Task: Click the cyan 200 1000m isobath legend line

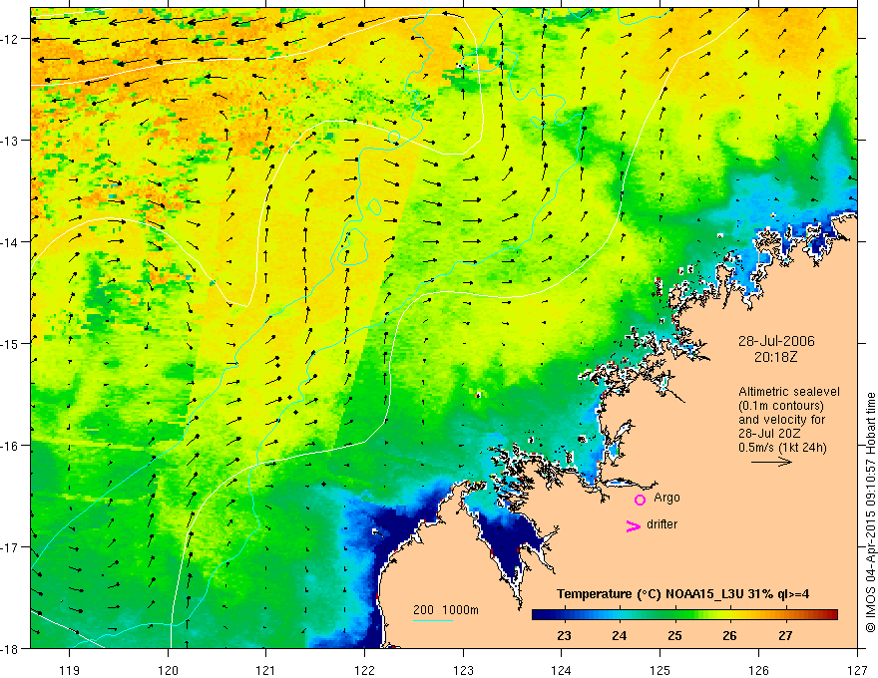Action: 433,620
